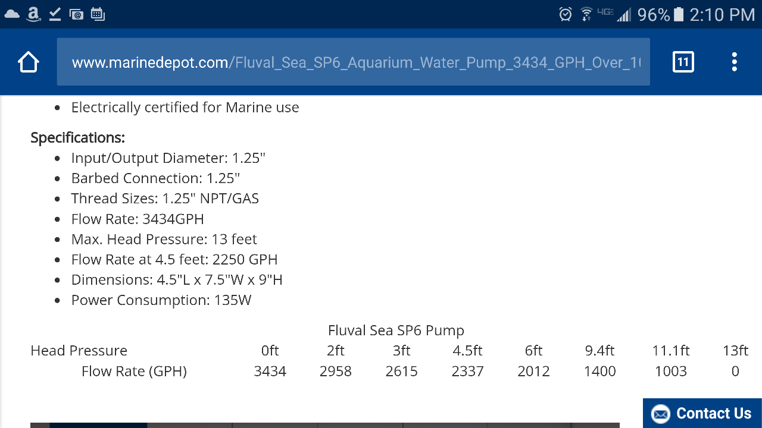Tap the Fluval Sea SP6 Pump table title
The height and width of the screenshot is (428, 762).
coord(396,331)
